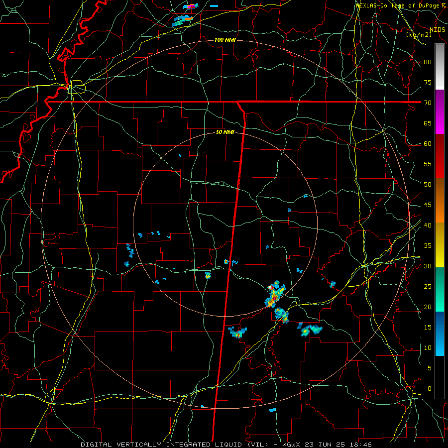Click the 80 value on the VIL scale
Screen dimensions: 448x448
[x=428, y=62]
